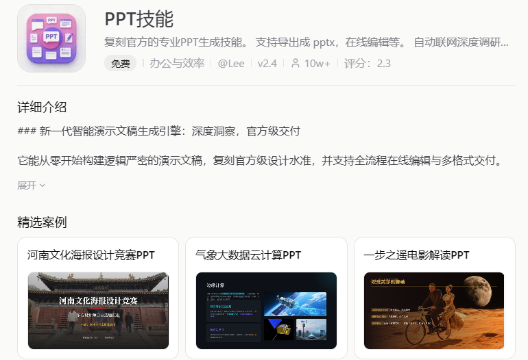Image resolution: width=528 pixels, height=360 pixels.
Task: Open the 办公与效率 category
Action: coord(177,63)
